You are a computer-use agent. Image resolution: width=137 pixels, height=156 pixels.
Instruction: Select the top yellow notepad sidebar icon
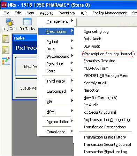[6, 39]
